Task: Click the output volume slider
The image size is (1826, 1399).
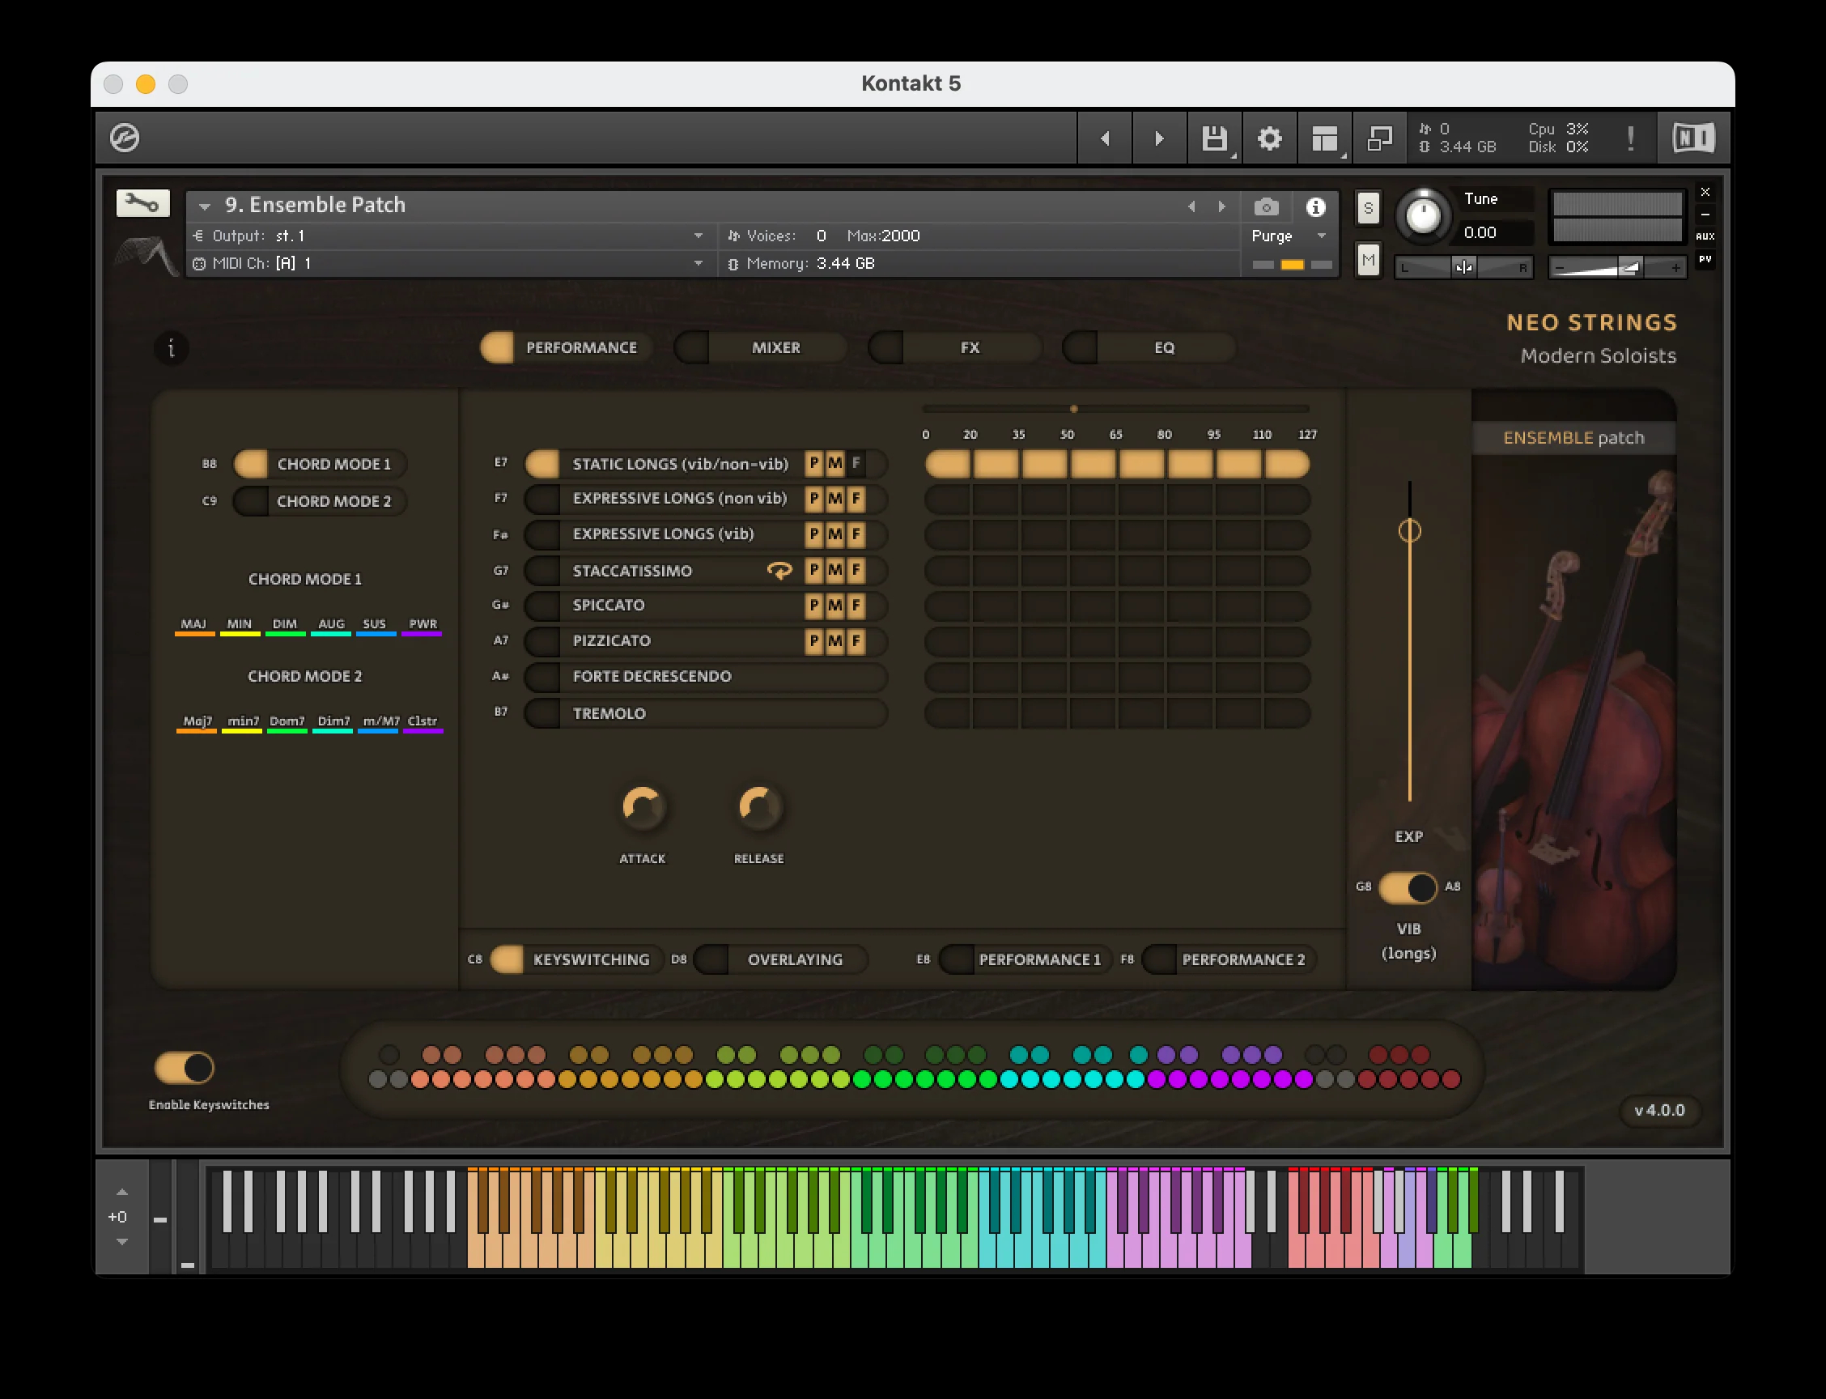Action: point(1617,267)
